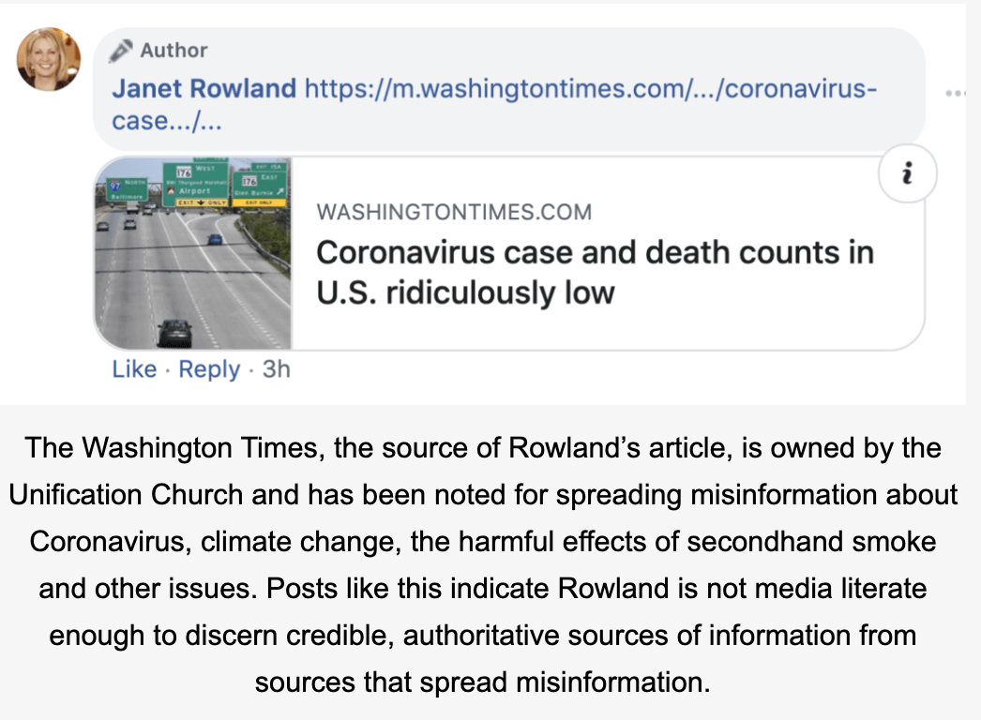The image size is (981, 720).
Task: Reply to Janet Rowland's comment
Action: click(x=209, y=369)
